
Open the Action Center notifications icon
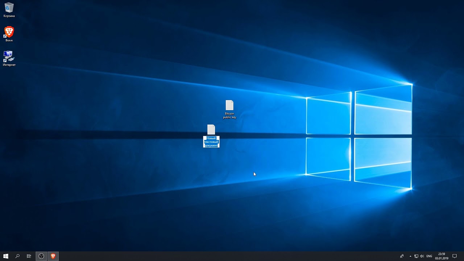pyautogui.click(x=455, y=256)
